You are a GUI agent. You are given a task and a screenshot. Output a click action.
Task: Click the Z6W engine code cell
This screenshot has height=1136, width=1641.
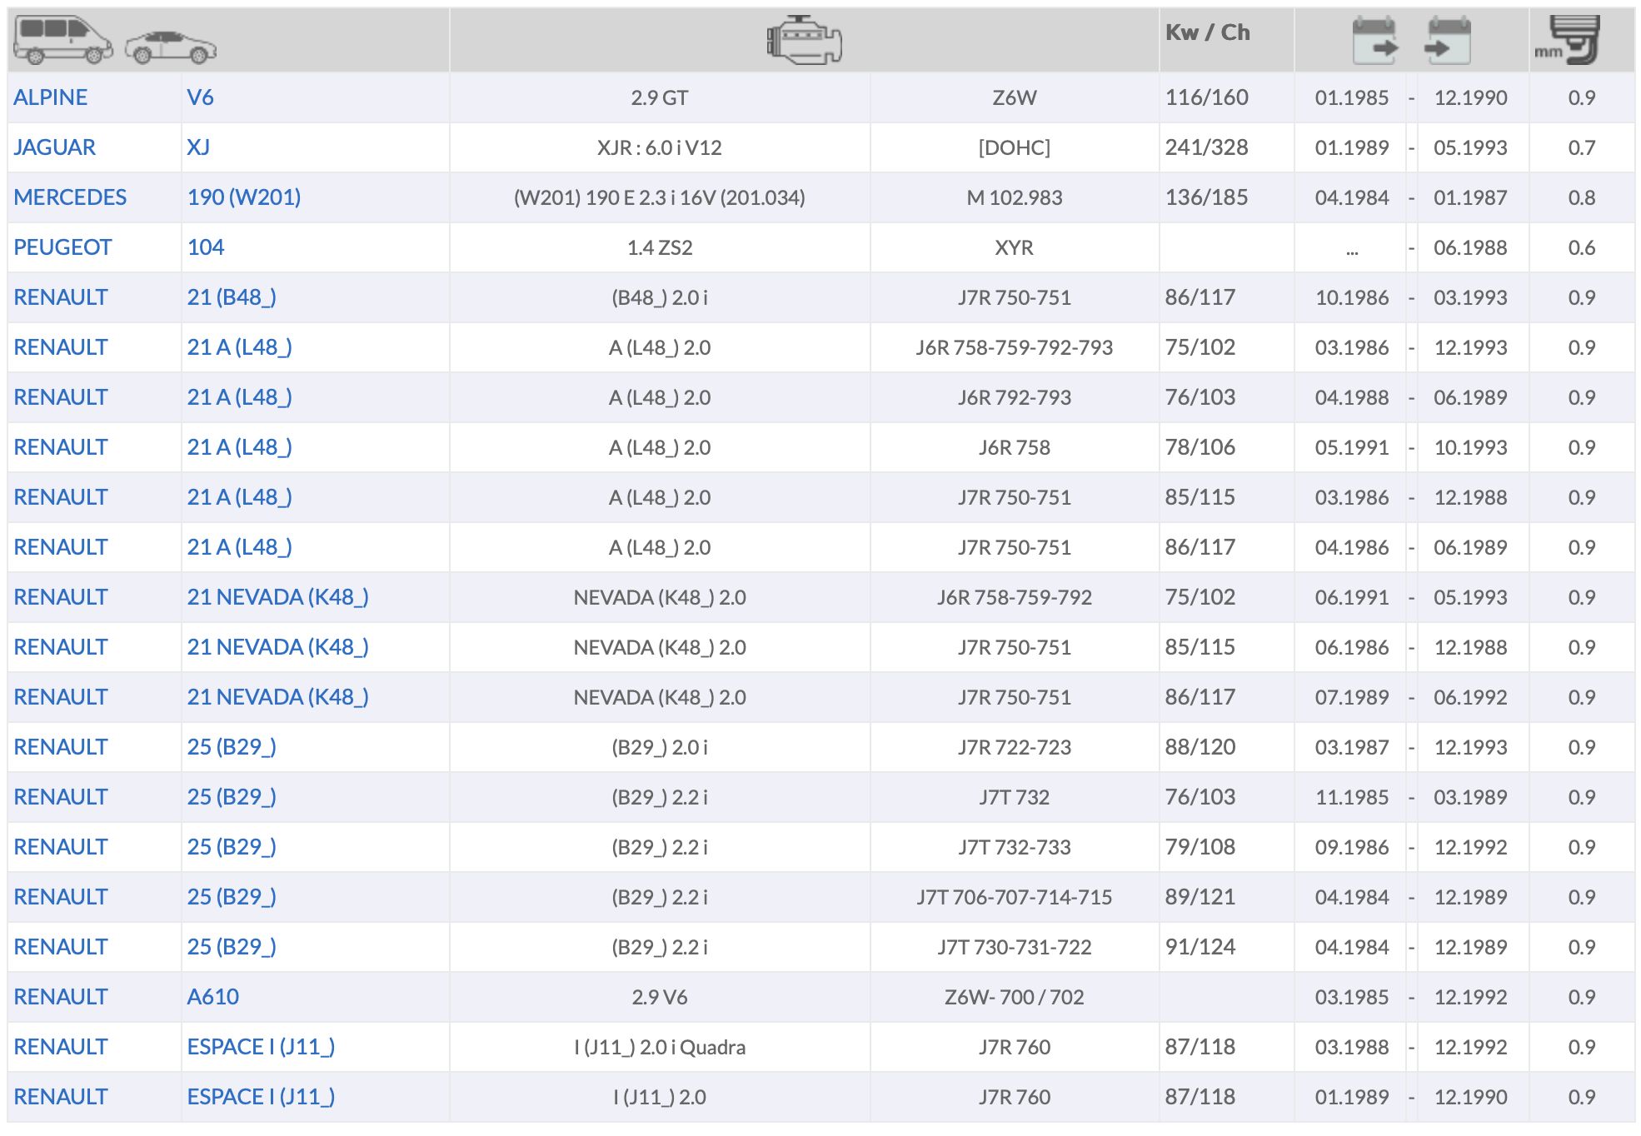(x=1014, y=97)
